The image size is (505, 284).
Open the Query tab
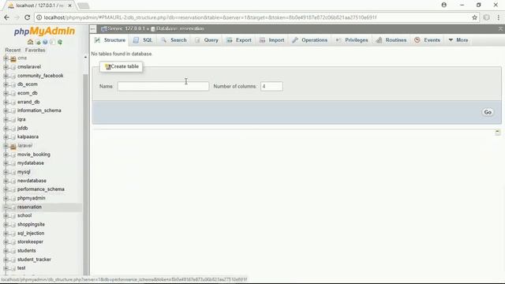(207, 40)
